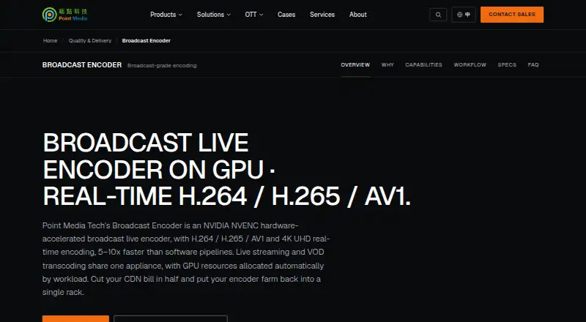Open the search icon button
586x322 pixels.
pyautogui.click(x=438, y=15)
